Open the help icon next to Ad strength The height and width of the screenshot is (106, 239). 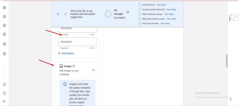point(128,12)
